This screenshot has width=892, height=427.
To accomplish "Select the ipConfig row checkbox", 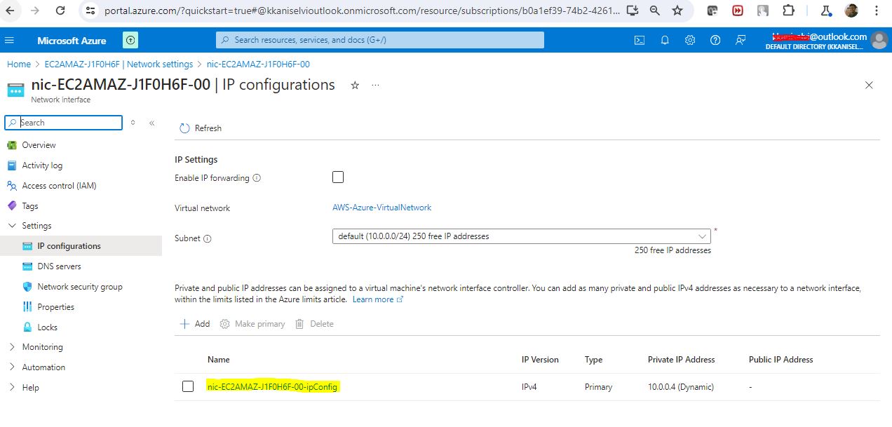I will (x=187, y=386).
